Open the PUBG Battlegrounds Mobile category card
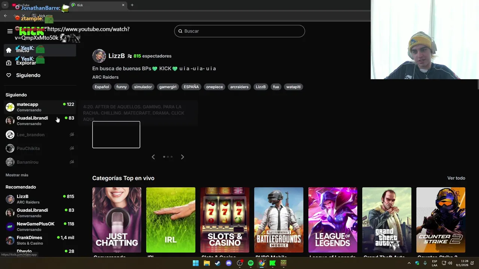 tap(279, 220)
